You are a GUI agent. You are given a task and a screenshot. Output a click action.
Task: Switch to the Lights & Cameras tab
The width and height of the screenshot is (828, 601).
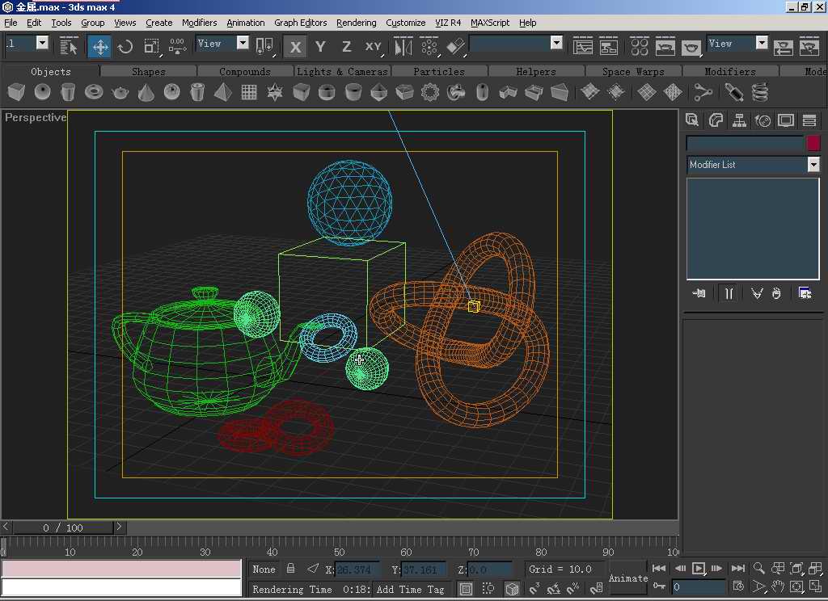(343, 71)
